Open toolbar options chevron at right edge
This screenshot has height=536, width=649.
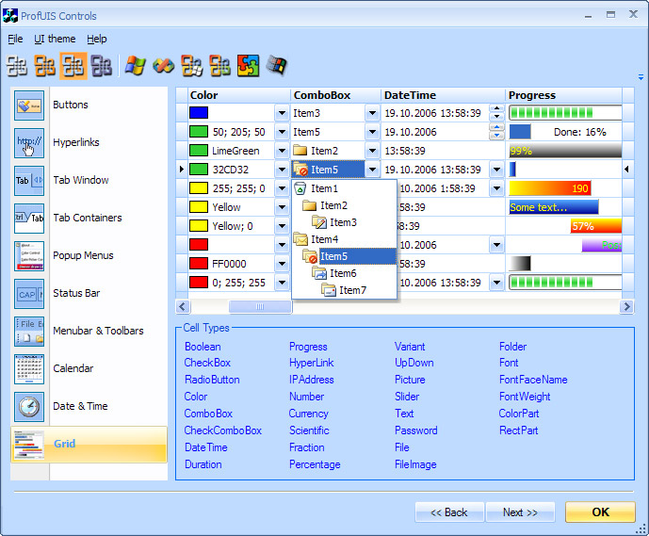[x=641, y=77]
